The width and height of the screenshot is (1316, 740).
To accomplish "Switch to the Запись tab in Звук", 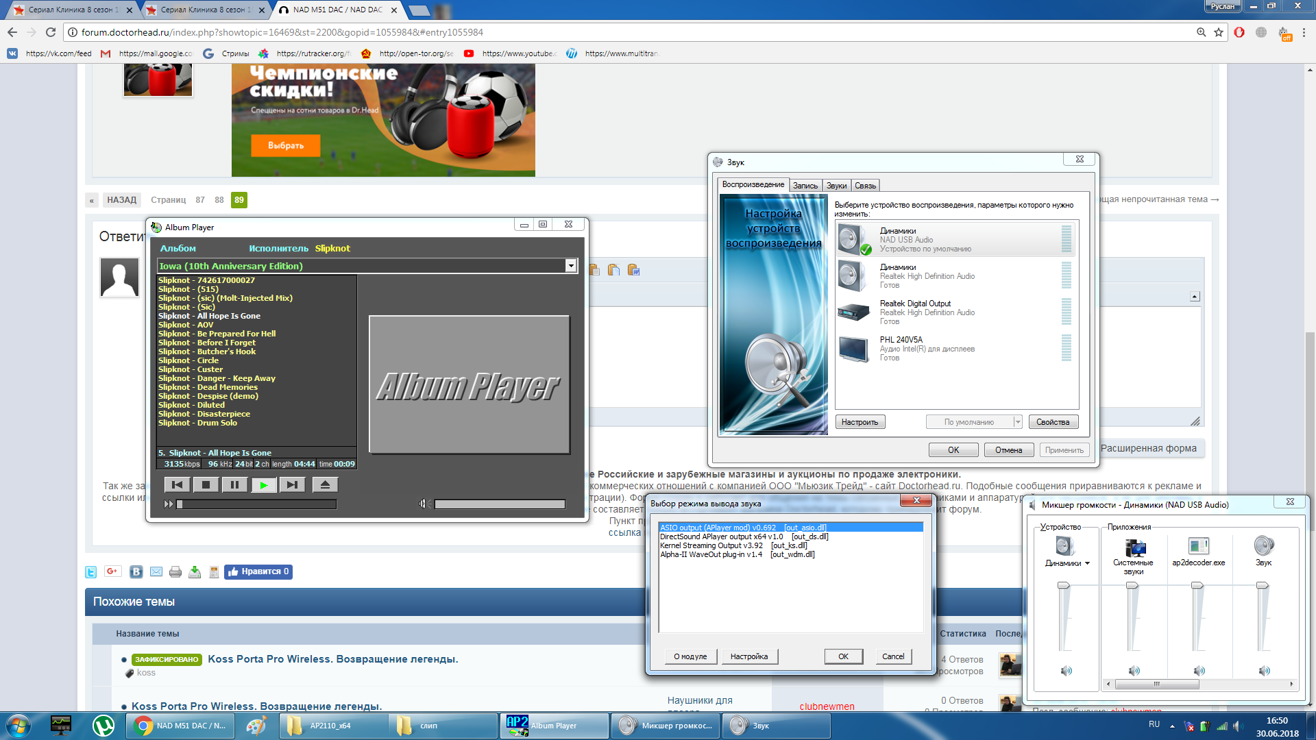I will pyautogui.click(x=805, y=186).
